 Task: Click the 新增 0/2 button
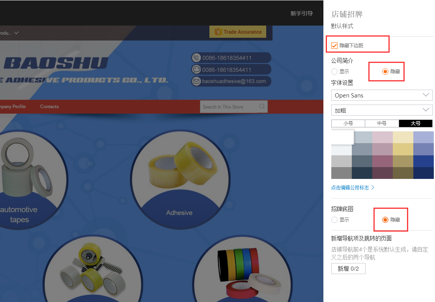point(348,269)
